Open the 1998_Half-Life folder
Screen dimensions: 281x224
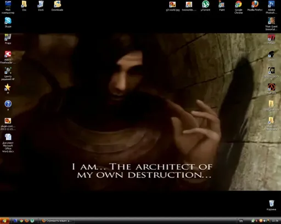coord(271,106)
